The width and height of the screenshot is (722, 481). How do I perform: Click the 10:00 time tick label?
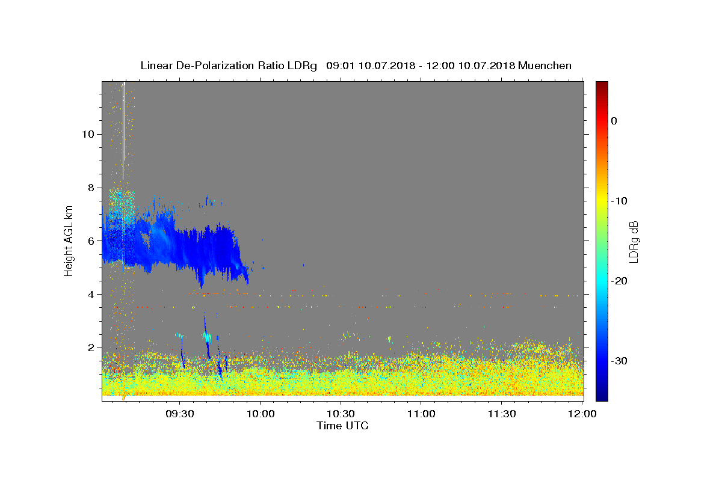coord(260,415)
